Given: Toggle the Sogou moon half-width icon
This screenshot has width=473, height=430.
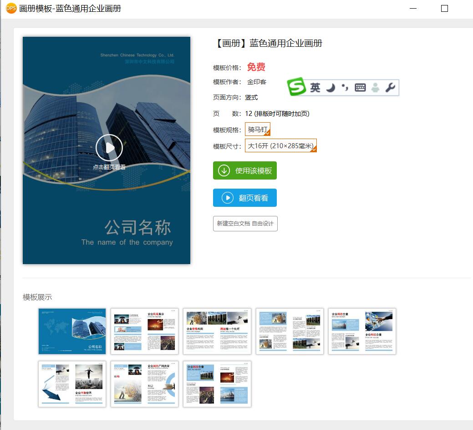Looking at the screenshot, I should click(331, 88).
